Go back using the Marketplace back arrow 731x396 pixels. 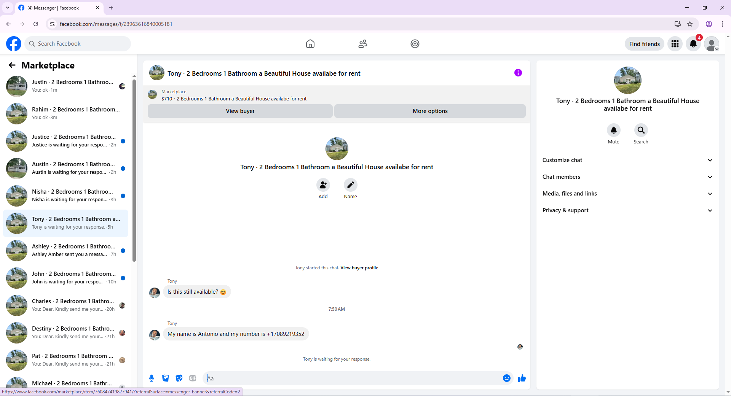click(12, 65)
